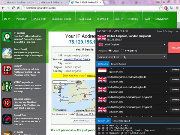Zoom out on the map
180x135 pixels.
tap(59, 100)
